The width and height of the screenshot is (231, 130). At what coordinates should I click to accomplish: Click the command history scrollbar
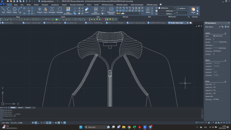click(x=202, y=114)
